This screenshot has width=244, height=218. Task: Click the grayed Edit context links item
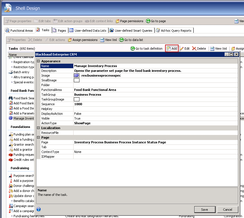click(x=99, y=21)
